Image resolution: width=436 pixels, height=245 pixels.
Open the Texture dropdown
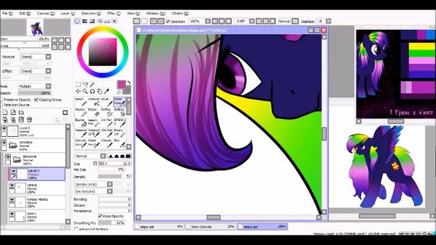click(x=35, y=56)
